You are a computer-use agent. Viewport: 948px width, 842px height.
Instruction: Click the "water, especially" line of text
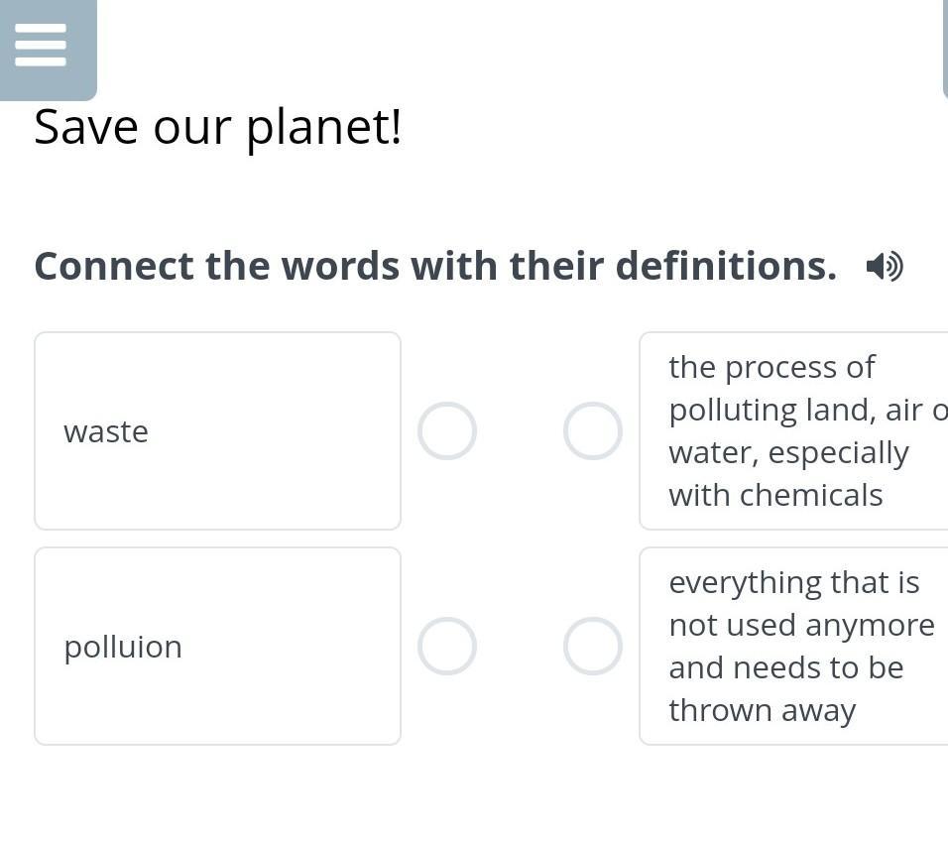(x=788, y=452)
